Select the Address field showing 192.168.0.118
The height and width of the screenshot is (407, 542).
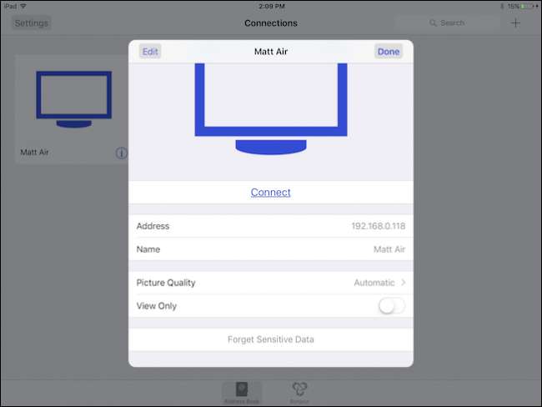(x=271, y=226)
